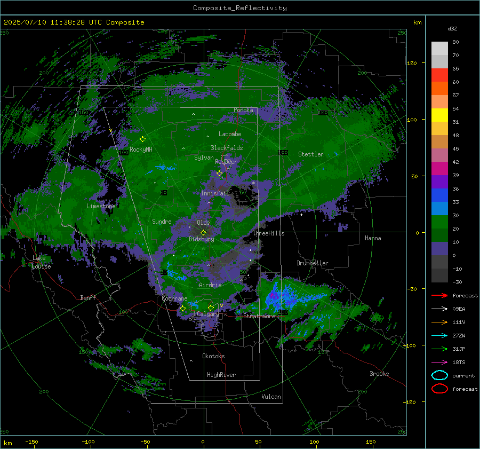
Task: Click the dBZ legend heading
Action: 452,28
